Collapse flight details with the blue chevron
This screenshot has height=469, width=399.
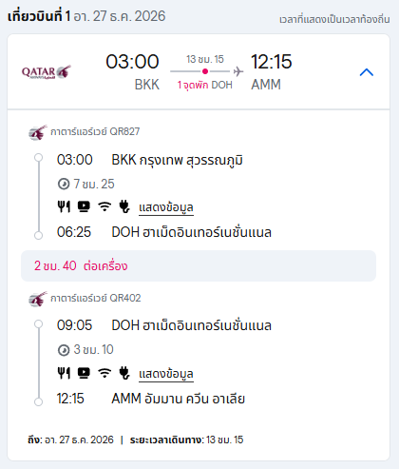pyautogui.click(x=367, y=72)
